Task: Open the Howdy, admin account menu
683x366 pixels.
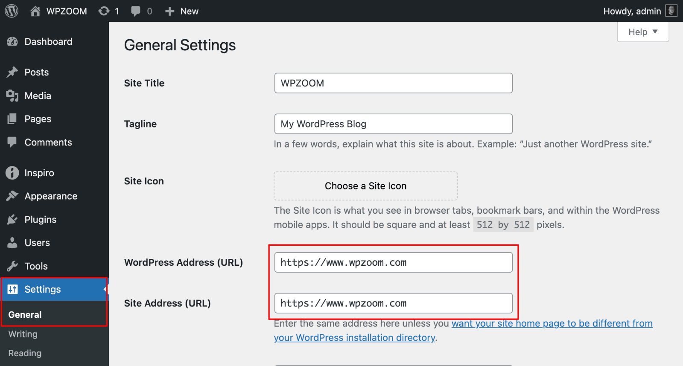Action: tap(632, 11)
